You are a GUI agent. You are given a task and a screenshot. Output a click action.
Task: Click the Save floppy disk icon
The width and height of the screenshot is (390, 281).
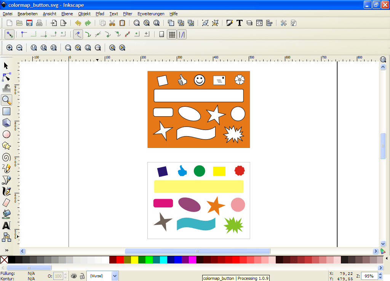(29, 23)
